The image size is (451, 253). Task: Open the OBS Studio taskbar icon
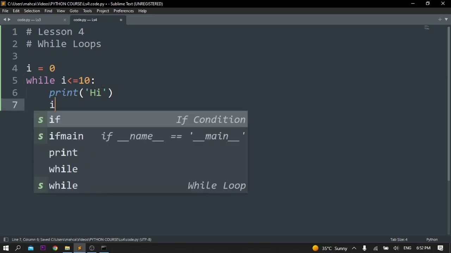[92, 248]
